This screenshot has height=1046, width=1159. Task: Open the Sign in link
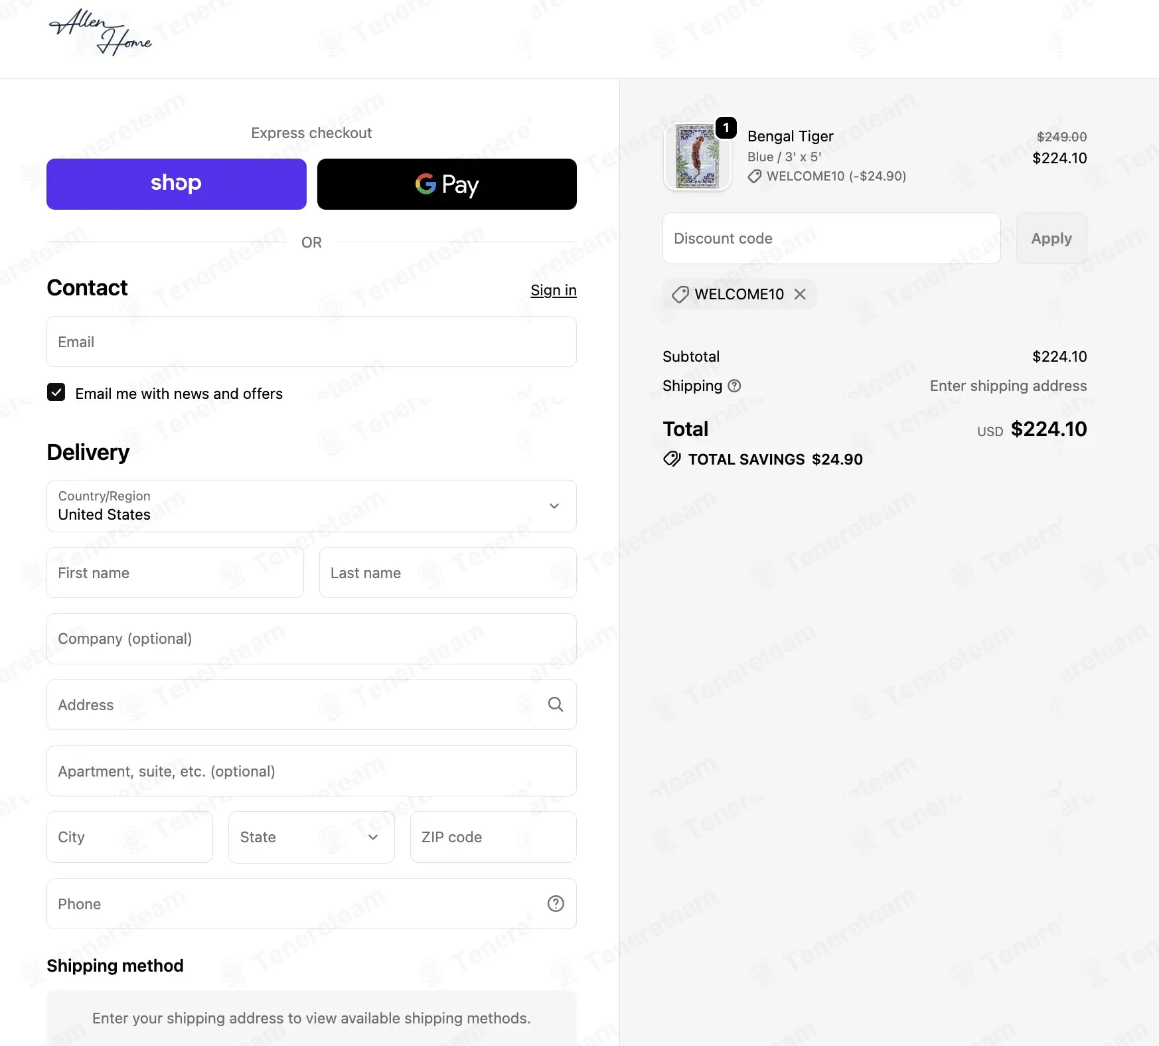(554, 290)
